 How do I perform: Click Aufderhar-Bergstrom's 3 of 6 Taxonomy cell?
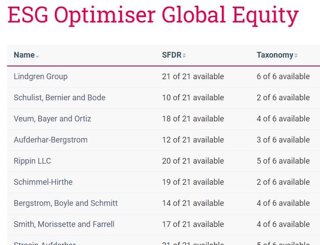pyautogui.click(x=283, y=140)
